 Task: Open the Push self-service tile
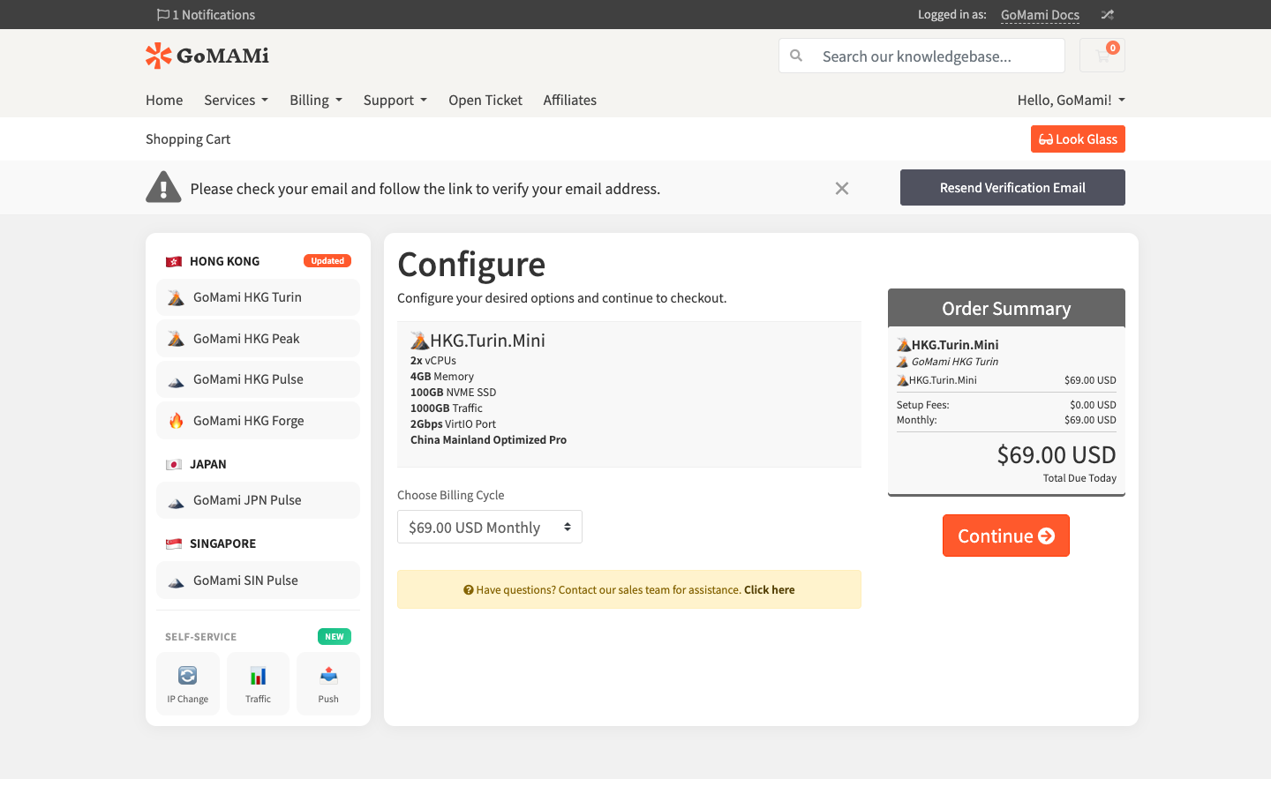click(x=328, y=684)
